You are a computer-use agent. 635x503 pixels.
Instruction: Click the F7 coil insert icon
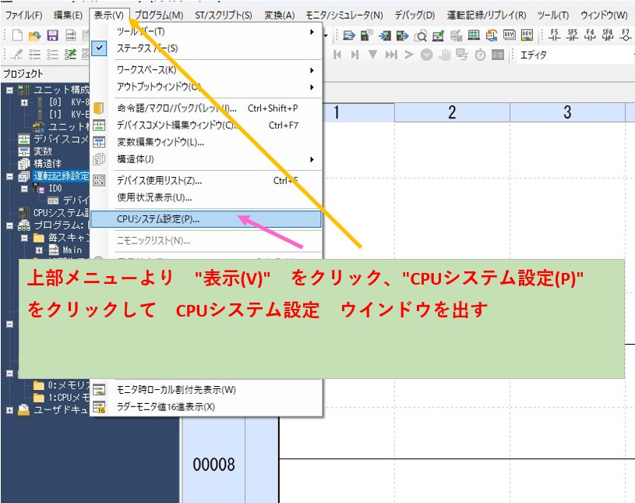point(625,35)
